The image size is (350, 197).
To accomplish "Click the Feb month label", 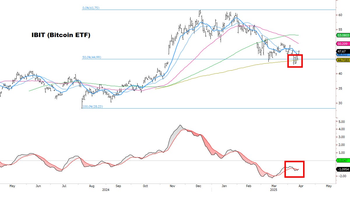I will 248,186.
